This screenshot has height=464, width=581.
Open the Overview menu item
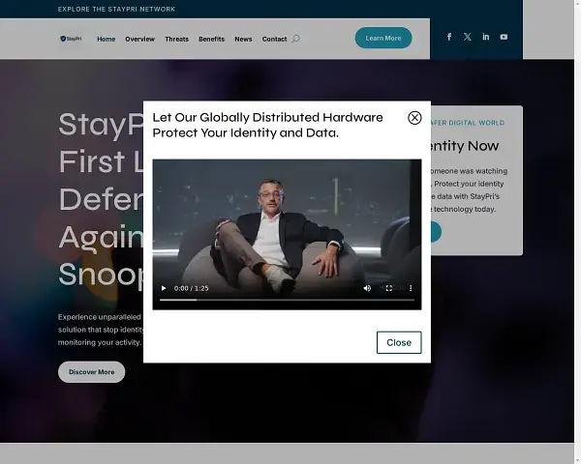[x=139, y=39]
